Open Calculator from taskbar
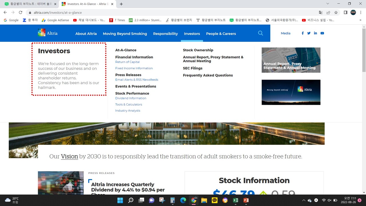The width and height of the screenshot is (366, 206). [x=172, y=200]
